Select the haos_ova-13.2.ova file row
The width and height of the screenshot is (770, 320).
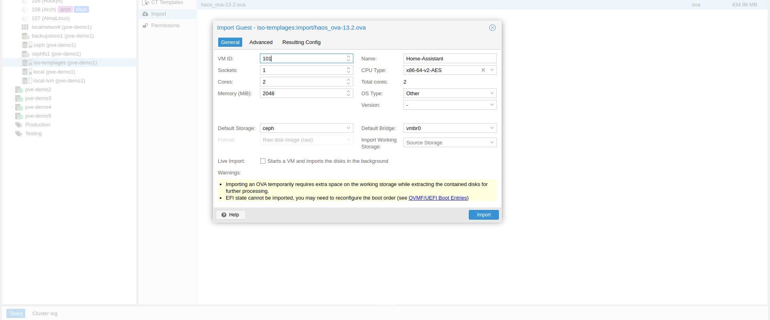coord(482,5)
